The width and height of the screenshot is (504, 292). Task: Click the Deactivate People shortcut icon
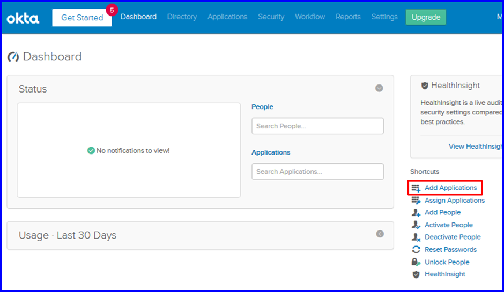[416, 237]
